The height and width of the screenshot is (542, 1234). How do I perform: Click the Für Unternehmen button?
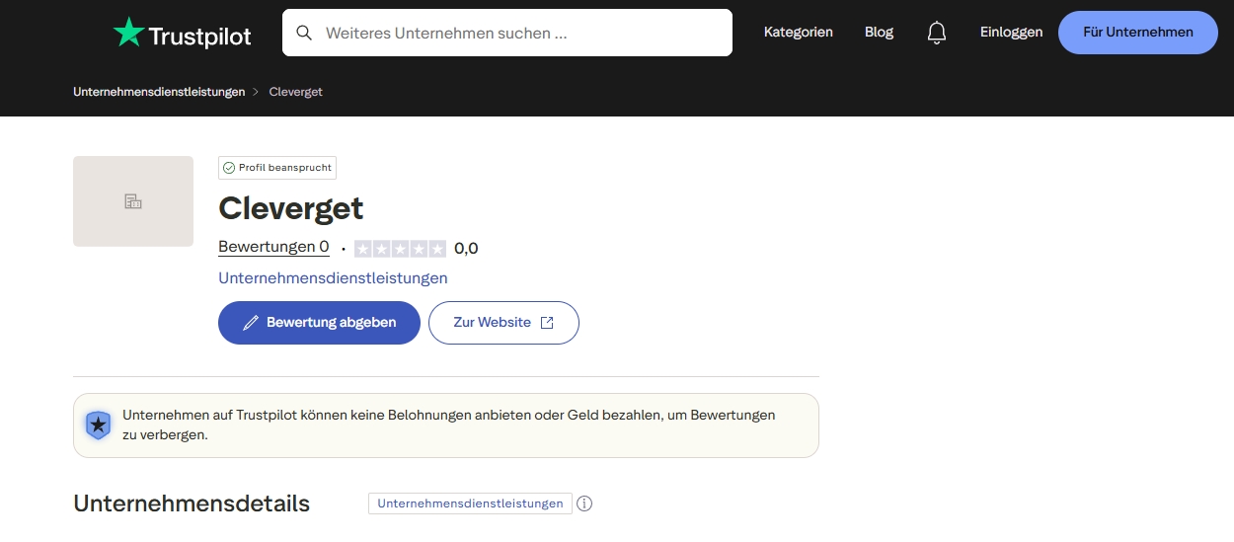[x=1137, y=33]
